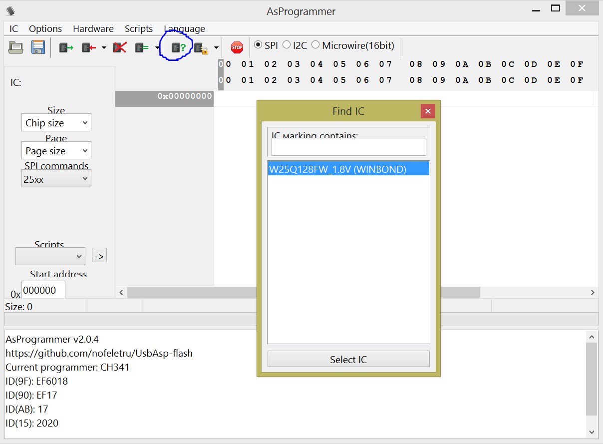Open the Chip size dropdown

point(56,123)
